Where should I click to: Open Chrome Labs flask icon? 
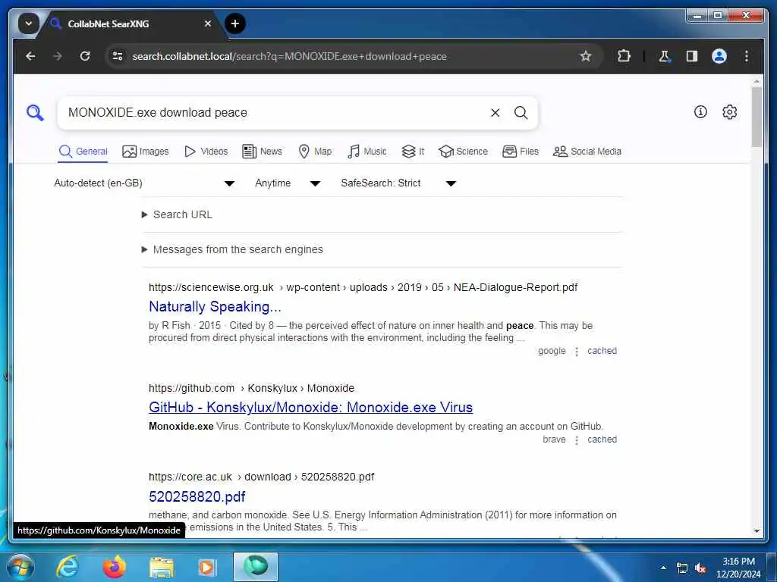(x=664, y=56)
